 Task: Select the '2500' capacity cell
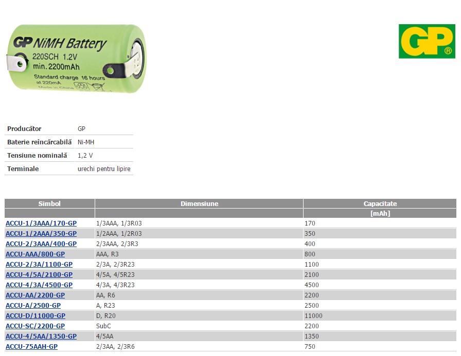(x=380, y=306)
